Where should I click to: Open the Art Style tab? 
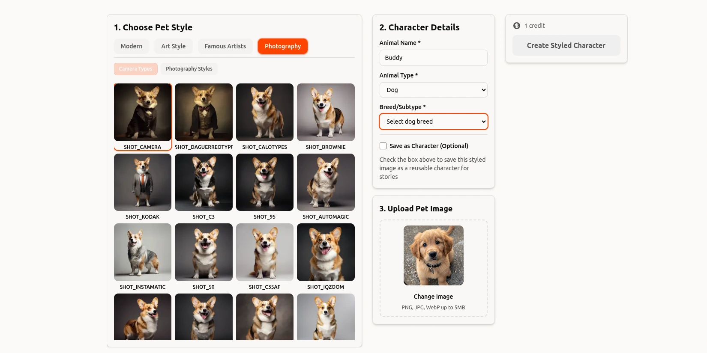tap(173, 46)
